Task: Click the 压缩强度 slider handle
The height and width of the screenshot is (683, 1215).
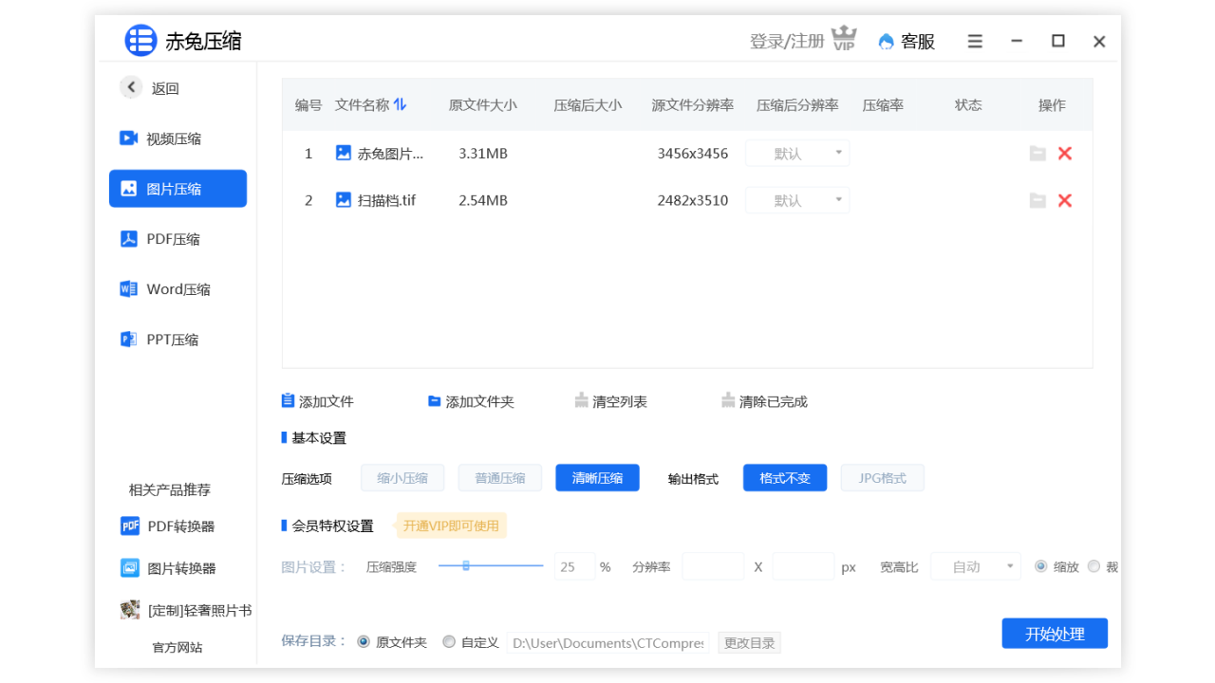Action: (466, 566)
